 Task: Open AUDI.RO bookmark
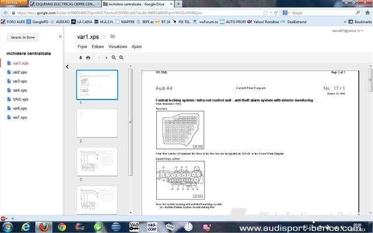59,22
